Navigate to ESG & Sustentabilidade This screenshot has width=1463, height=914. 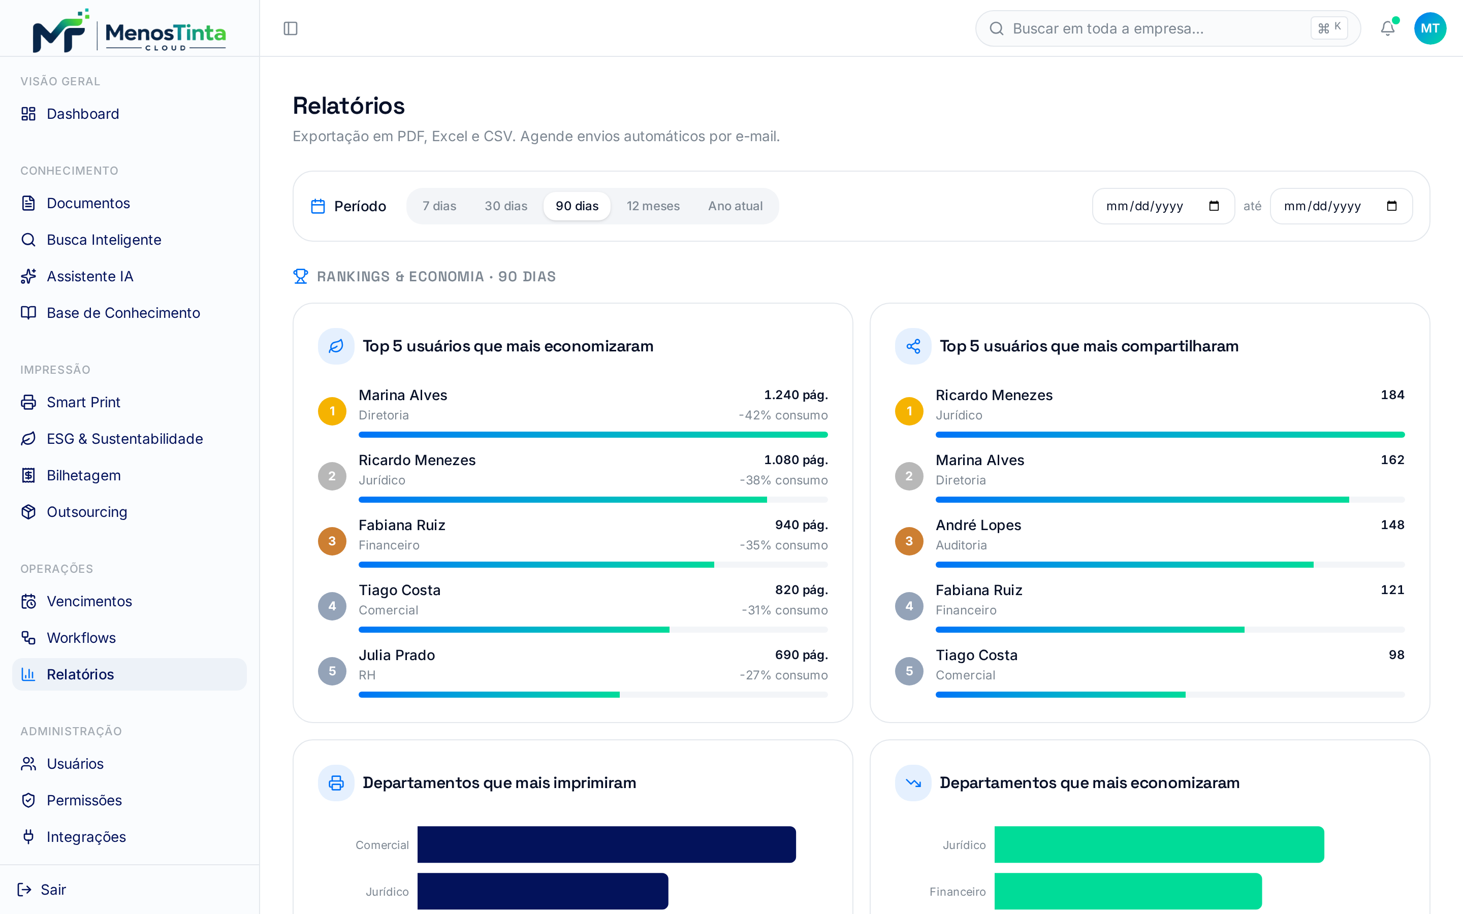pyautogui.click(x=130, y=439)
